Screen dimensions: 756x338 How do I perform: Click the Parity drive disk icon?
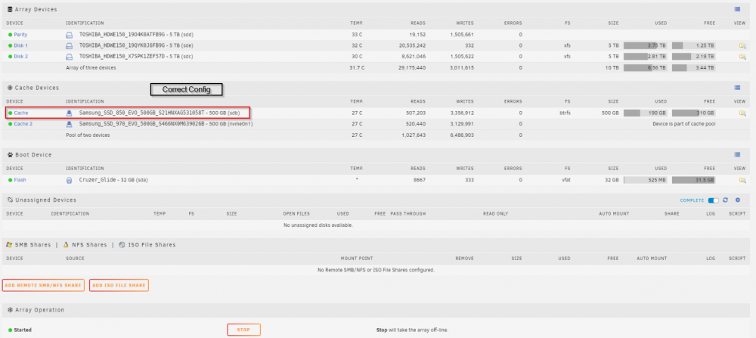point(69,35)
